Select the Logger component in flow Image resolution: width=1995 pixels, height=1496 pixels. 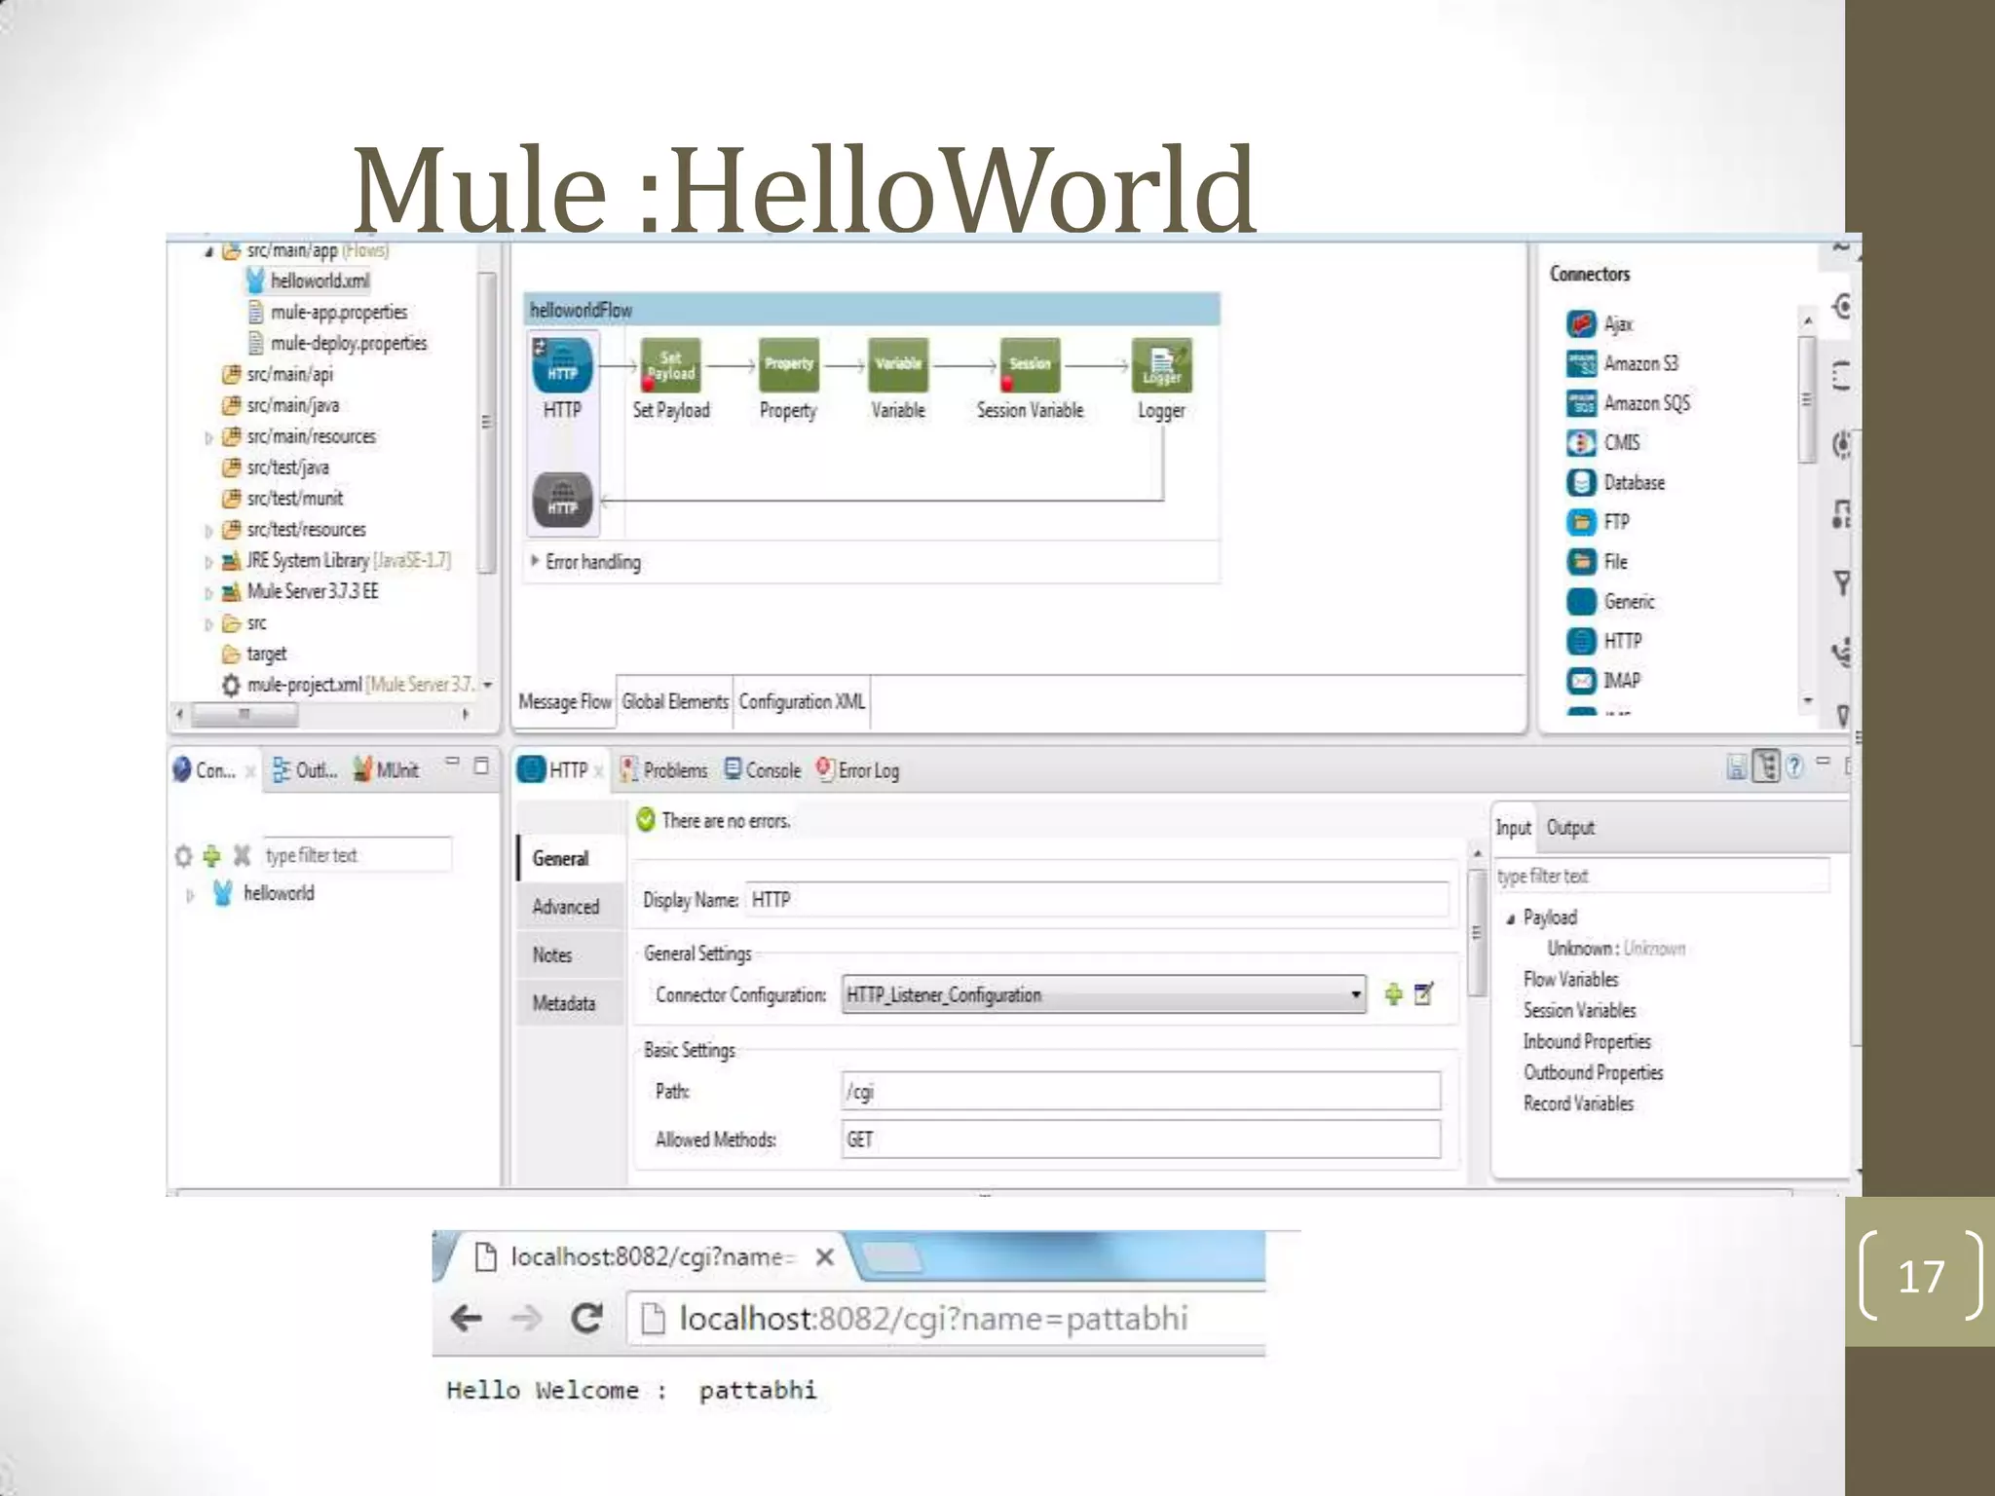tap(1161, 367)
